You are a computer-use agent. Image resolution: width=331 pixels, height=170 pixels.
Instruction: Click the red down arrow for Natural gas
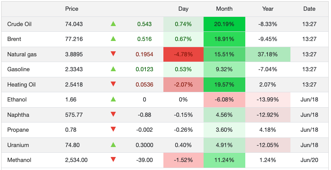[113, 54]
